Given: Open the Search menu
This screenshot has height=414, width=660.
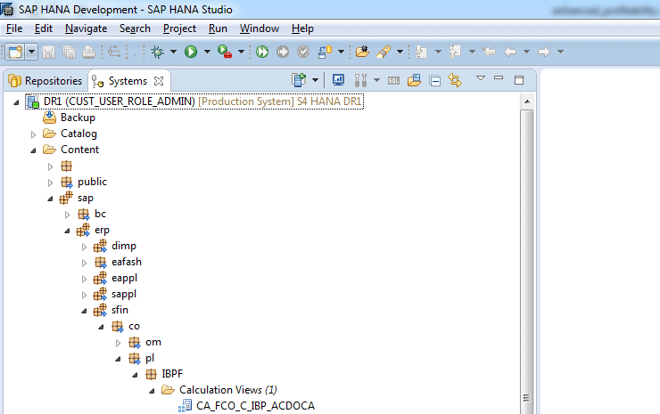Looking at the screenshot, I should [135, 28].
